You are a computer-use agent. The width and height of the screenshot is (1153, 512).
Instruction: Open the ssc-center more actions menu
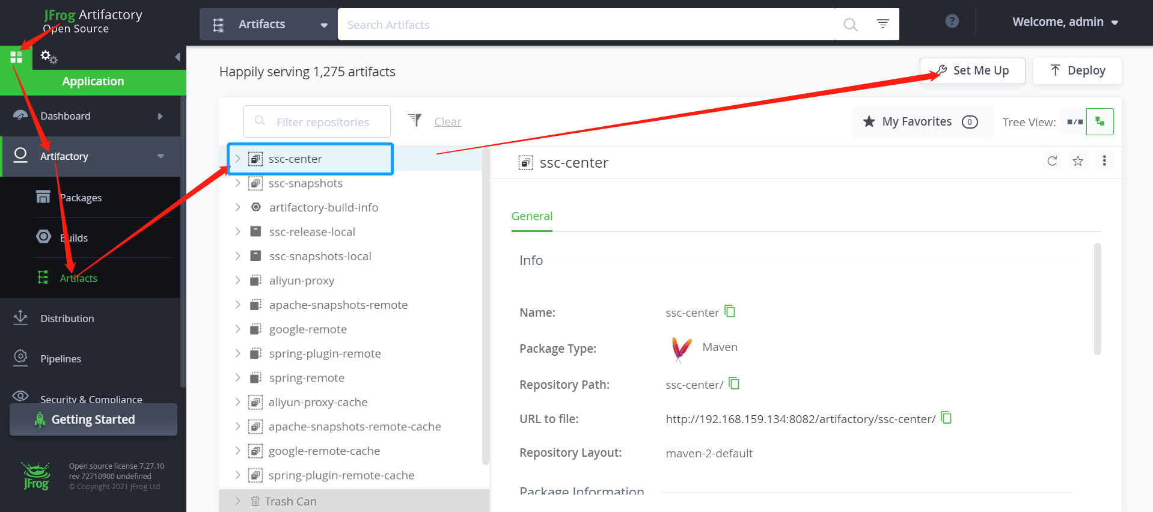[x=1104, y=161]
